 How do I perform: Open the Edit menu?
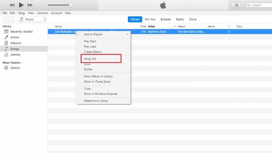pyautogui.click(x=12, y=13)
